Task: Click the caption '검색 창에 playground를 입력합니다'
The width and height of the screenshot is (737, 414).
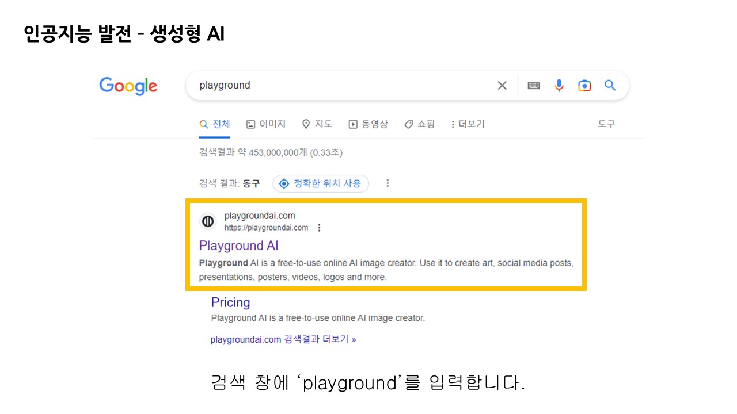Action: [368, 383]
